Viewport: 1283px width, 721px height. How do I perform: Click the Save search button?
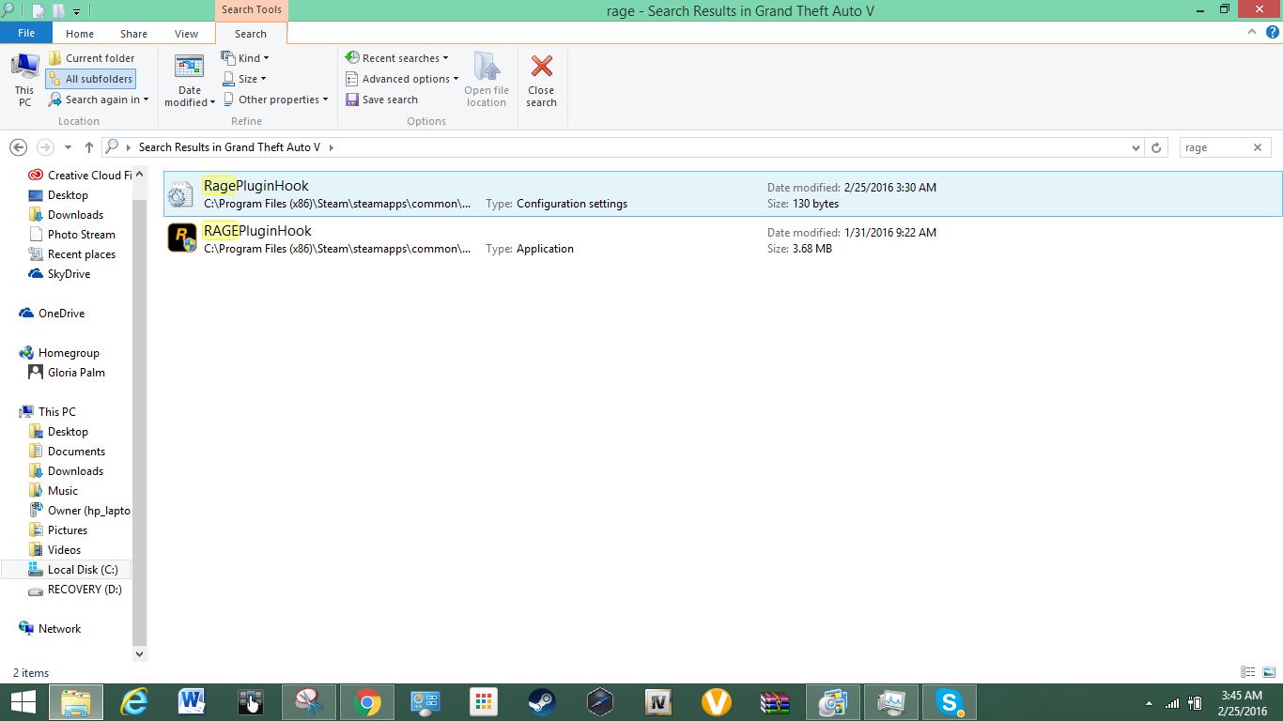(381, 100)
